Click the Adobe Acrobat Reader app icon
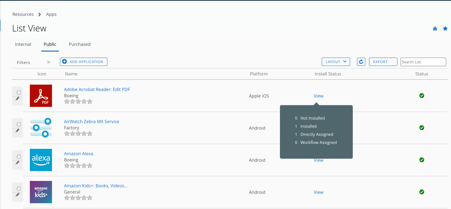451x209 pixels. [41, 96]
